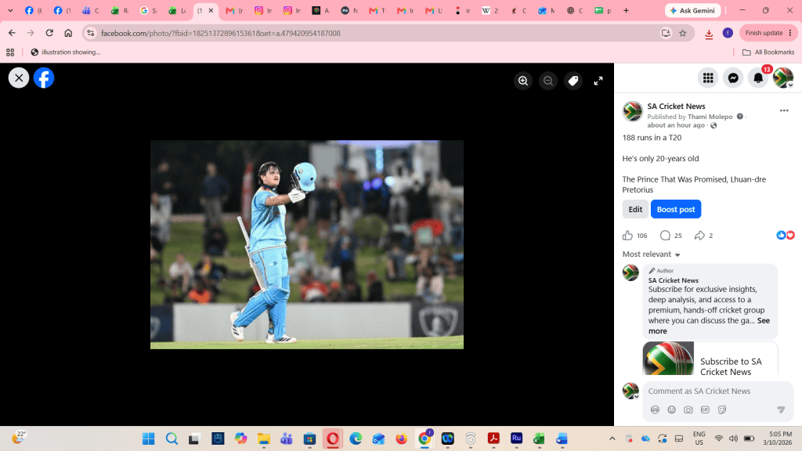Enter fullscreen photo mode
802x451 pixels.
click(598, 81)
